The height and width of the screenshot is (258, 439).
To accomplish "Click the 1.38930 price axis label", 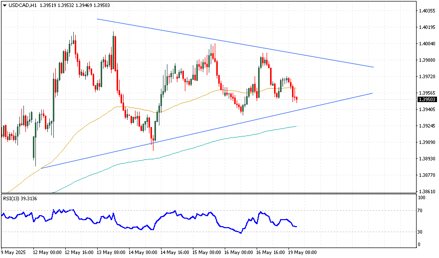I will click(427, 159).
